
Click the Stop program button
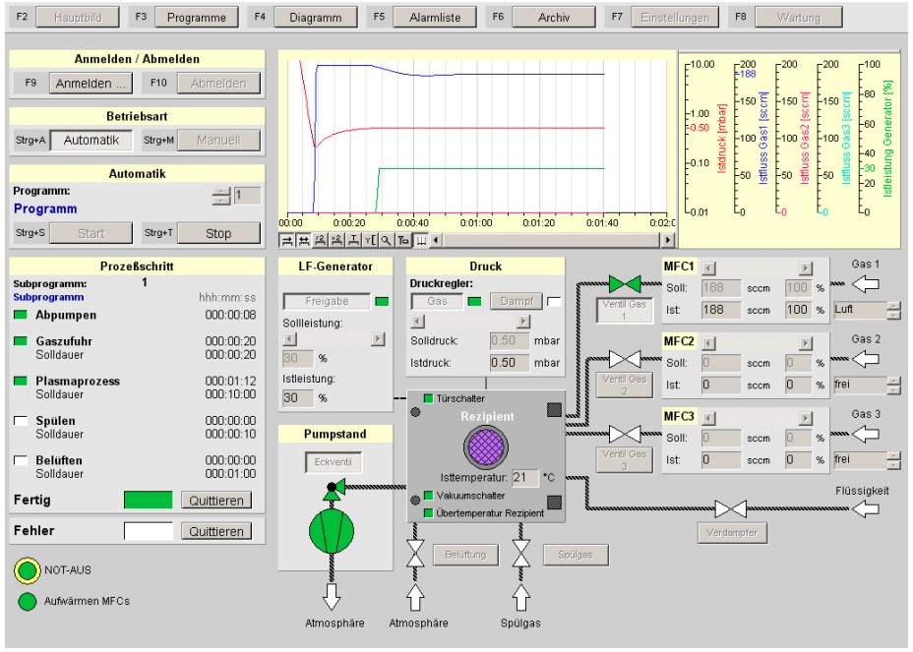click(x=218, y=233)
